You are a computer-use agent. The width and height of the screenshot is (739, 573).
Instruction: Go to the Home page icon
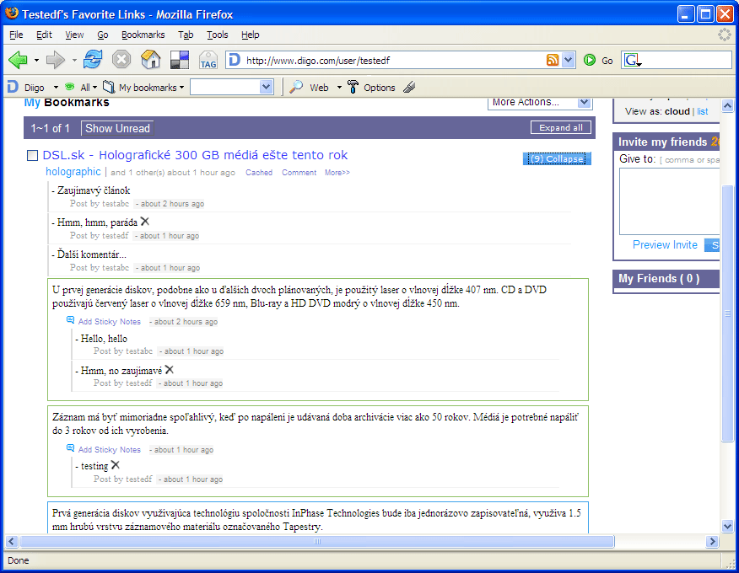point(150,60)
